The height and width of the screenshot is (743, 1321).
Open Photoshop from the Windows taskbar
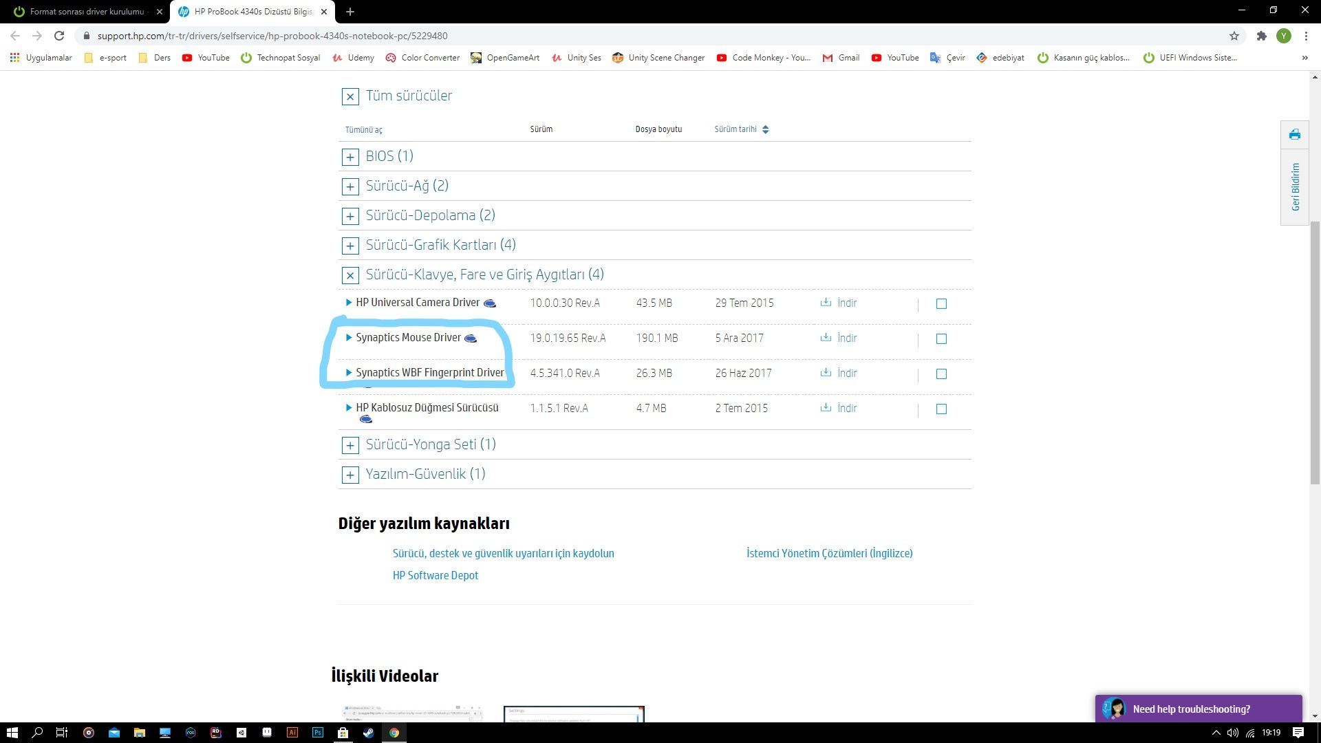click(317, 733)
